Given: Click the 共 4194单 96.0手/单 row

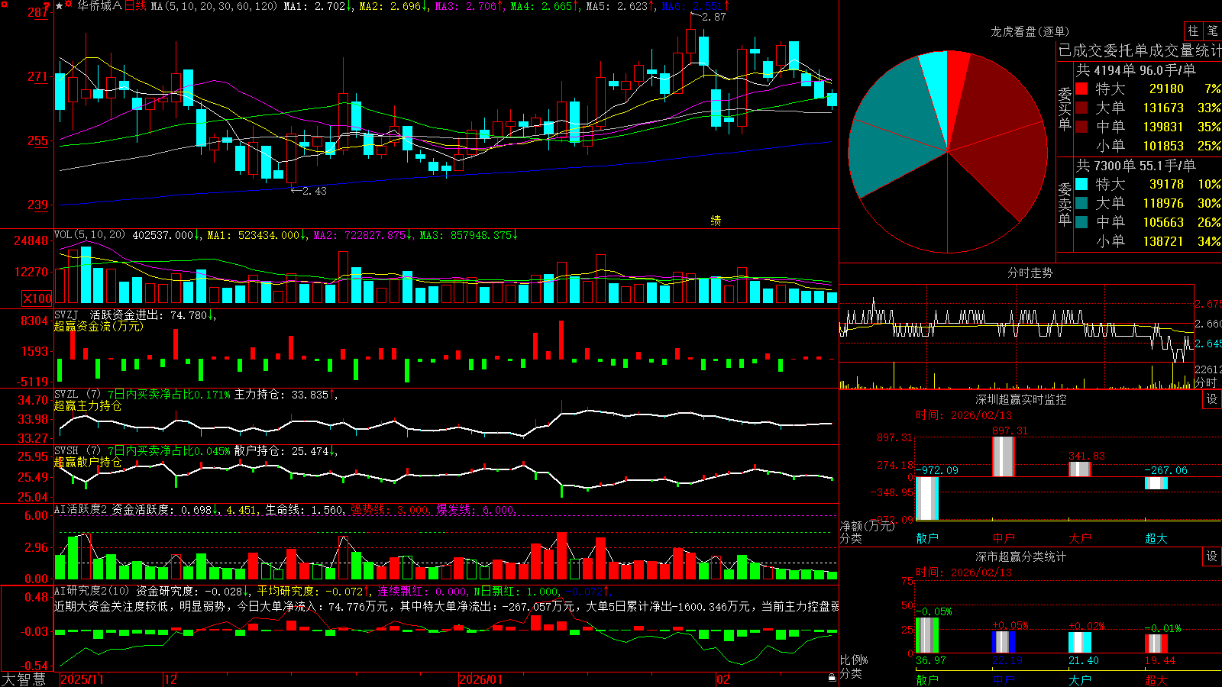Looking at the screenshot, I should [x=1136, y=70].
